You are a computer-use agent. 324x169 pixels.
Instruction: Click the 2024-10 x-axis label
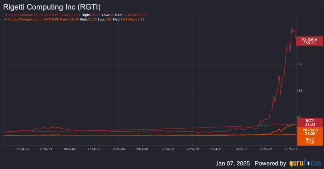click(216, 149)
